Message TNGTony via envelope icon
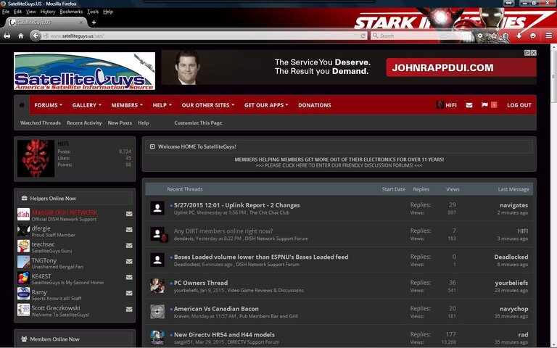The image size is (557, 348). [129, 261]
